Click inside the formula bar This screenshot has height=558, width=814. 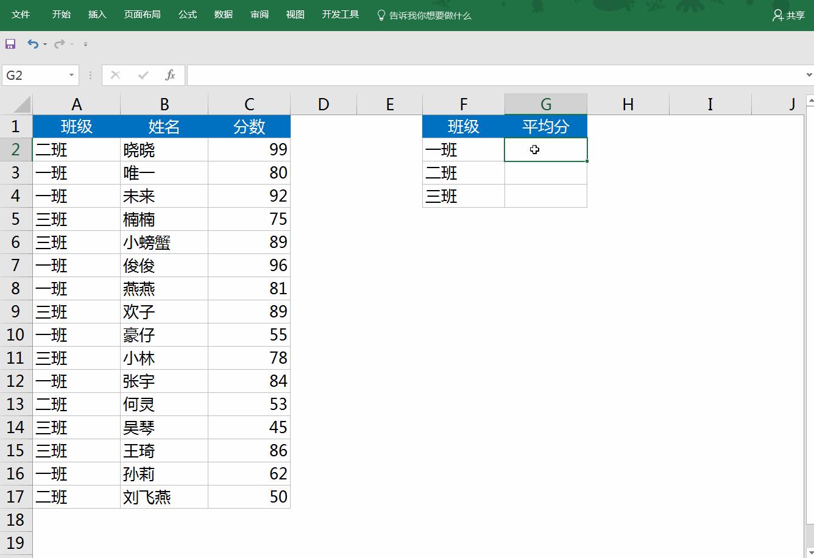pos(426,75)
